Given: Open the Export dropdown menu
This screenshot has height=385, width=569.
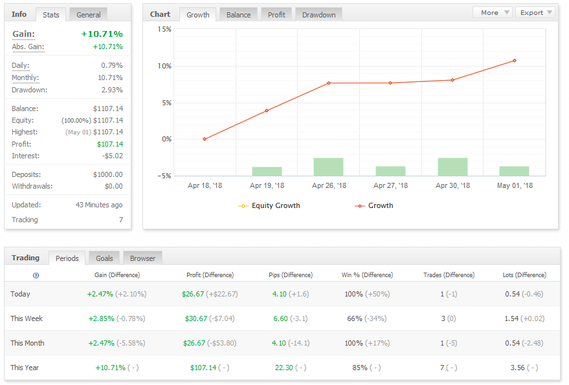Looking at the screenshot, I should 536,13.
